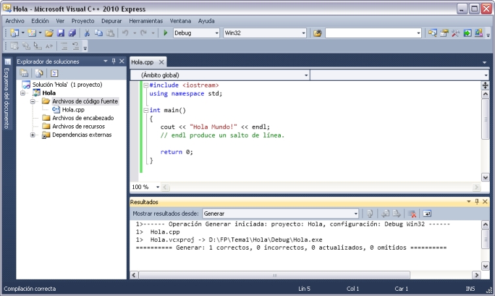Open the 100 % zoom level dropdown

157,187
